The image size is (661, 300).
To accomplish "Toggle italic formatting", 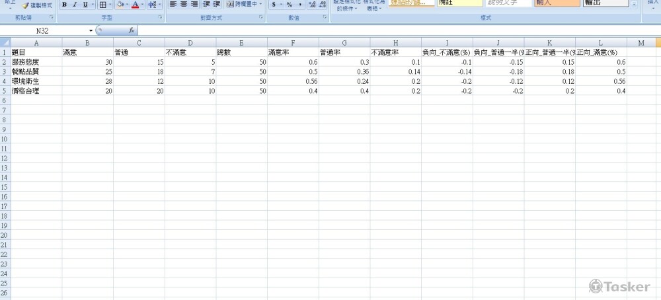I will pos(75,5).
